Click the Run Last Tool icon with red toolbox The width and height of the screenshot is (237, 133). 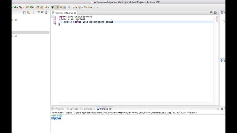(20, 7)
